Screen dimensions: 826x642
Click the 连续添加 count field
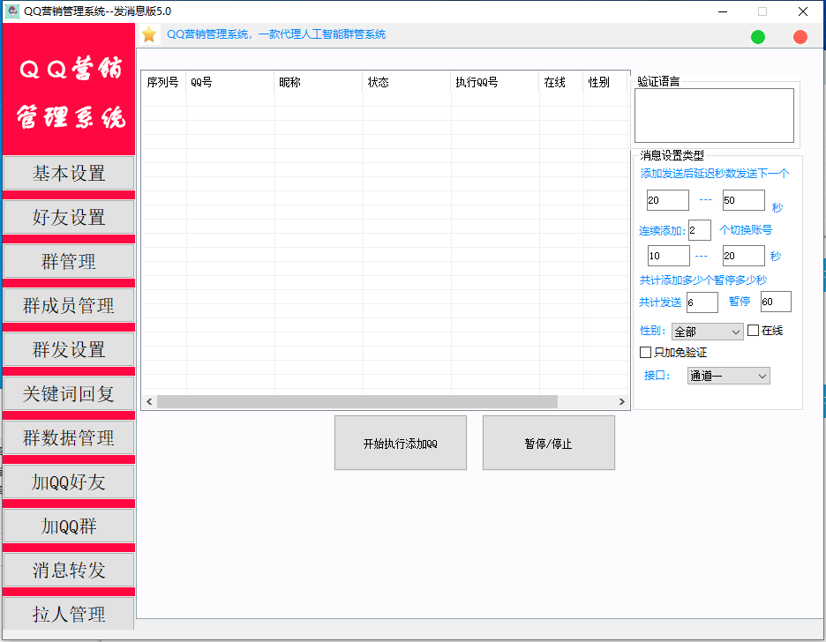tap(700, 230)
